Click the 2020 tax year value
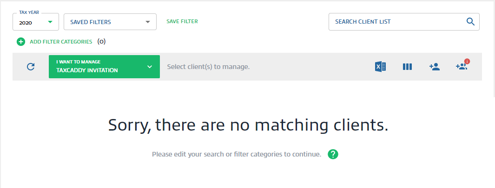This screenshot has height=188, width=495. [x=25, y=22]
